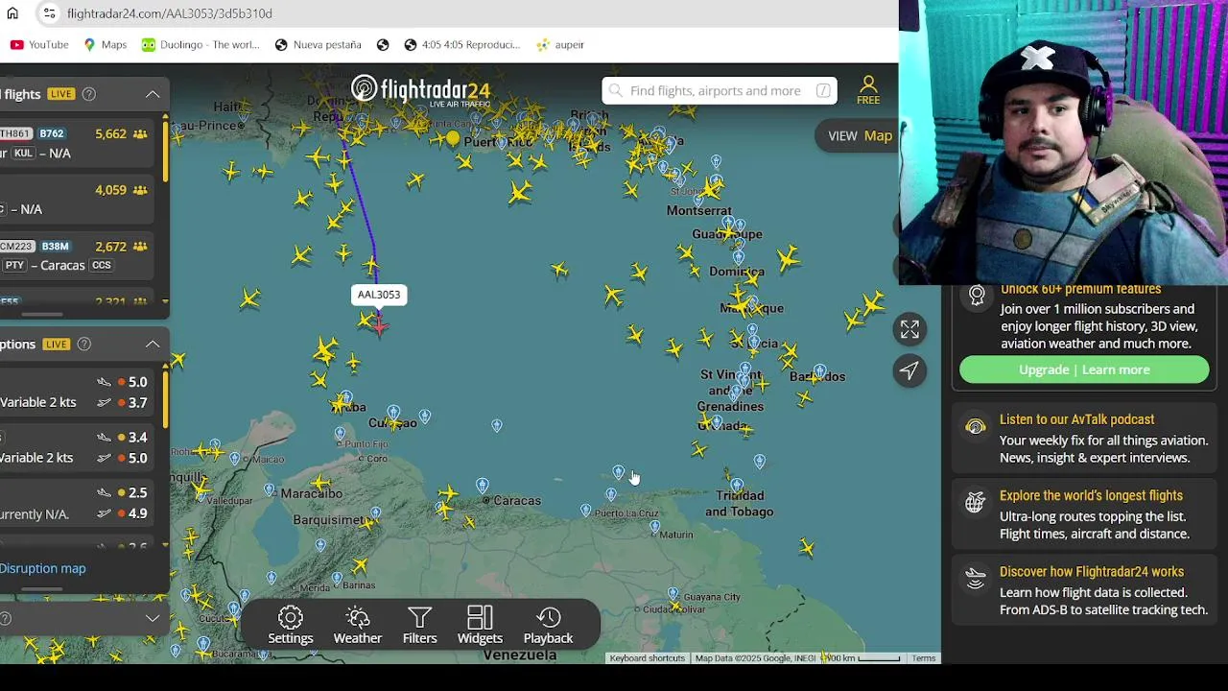Select the flight with 4,059 trackers
Viewport: 1228px width, 691px height.
pyautogui.click(x=77, y=200)
